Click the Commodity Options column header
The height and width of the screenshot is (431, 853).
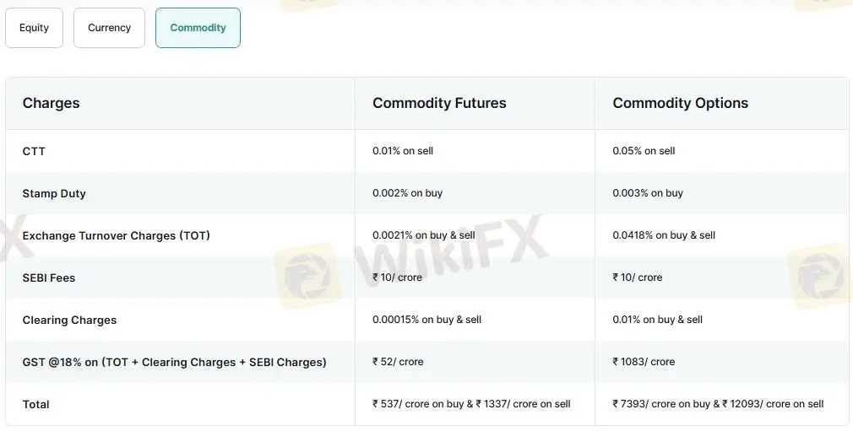(680, 103)
